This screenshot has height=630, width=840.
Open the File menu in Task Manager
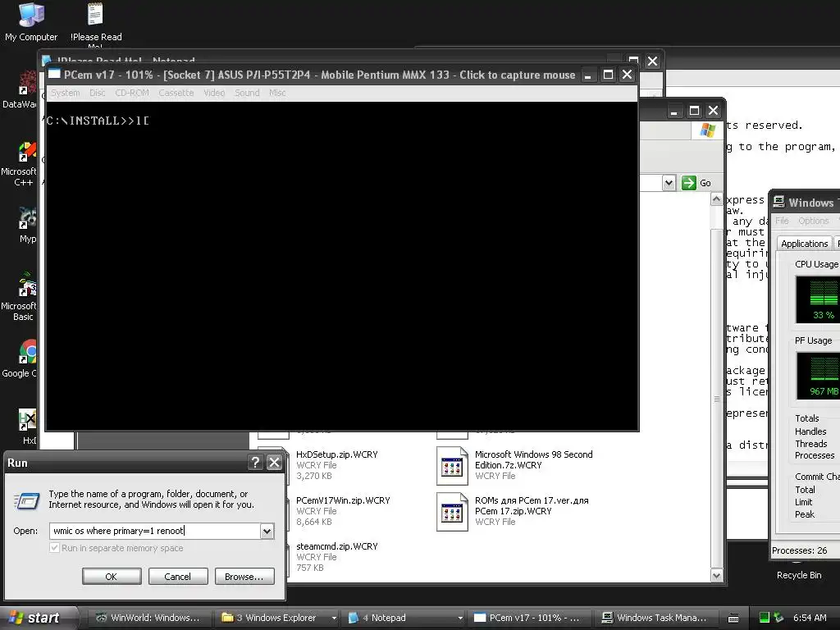point(782,221)
